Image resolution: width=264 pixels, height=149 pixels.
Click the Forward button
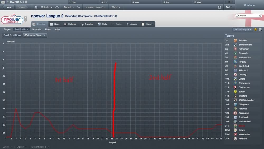(x=21, y=7)
